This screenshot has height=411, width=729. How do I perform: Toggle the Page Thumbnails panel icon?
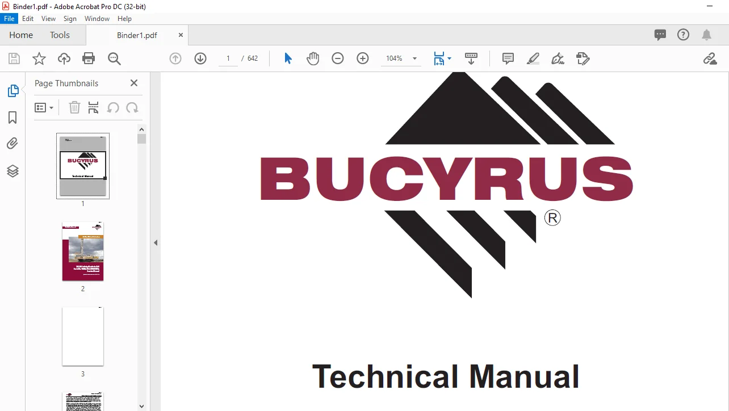(12, 90)
